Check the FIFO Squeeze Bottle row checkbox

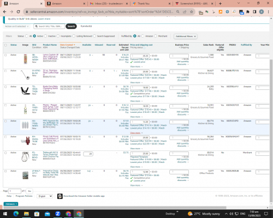coord(5,121)
